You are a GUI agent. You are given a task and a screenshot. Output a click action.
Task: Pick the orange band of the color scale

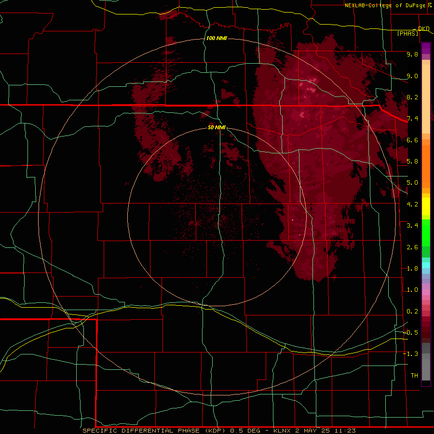(426, 166)
